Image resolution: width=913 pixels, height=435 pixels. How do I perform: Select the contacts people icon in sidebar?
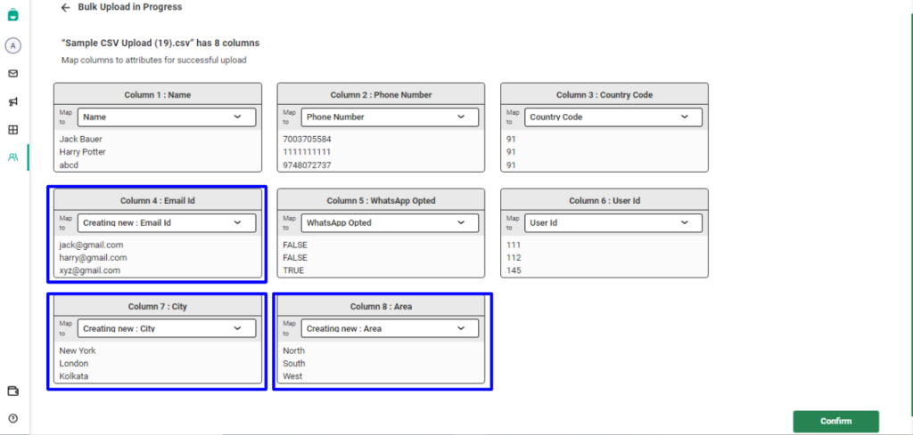pos(13,157)
